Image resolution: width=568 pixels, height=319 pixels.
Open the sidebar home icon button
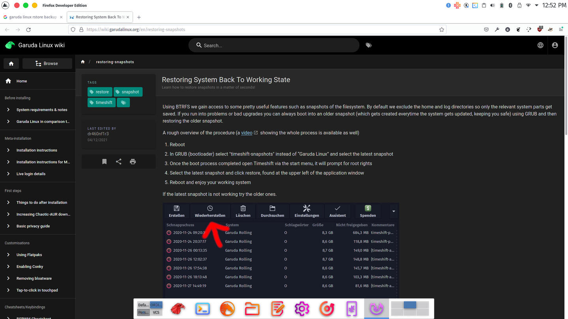(11, 63)
